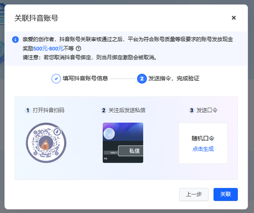Viewport: 254px width, 213px height.
Task: Confirm with the blue 关联 button
Action: pyautogui.click(x=226, y=194)
